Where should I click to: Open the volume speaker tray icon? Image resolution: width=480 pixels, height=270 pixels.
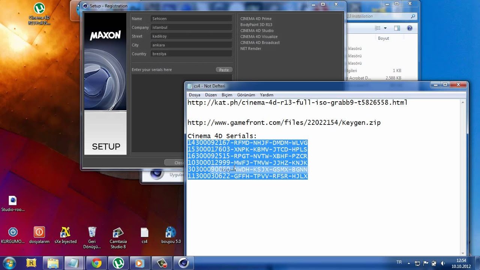pyautogui.click(x=443, y=263)
